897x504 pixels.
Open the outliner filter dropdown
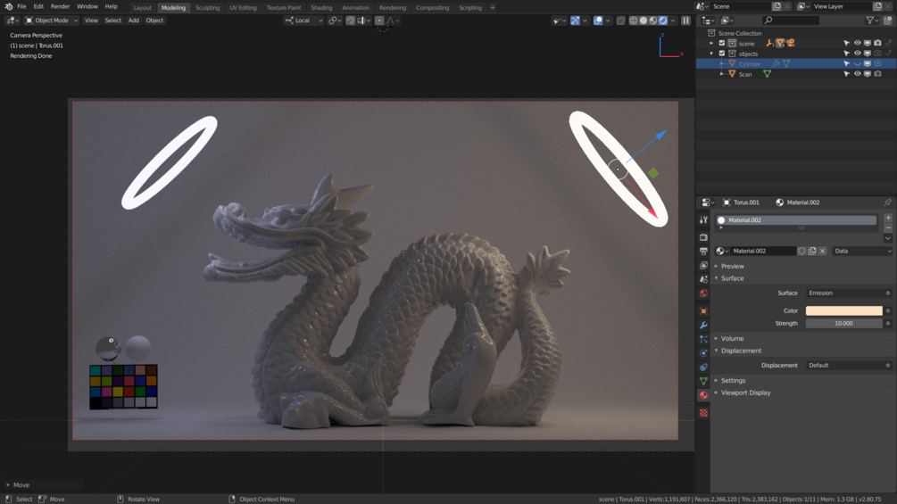[x=871, y=21]
